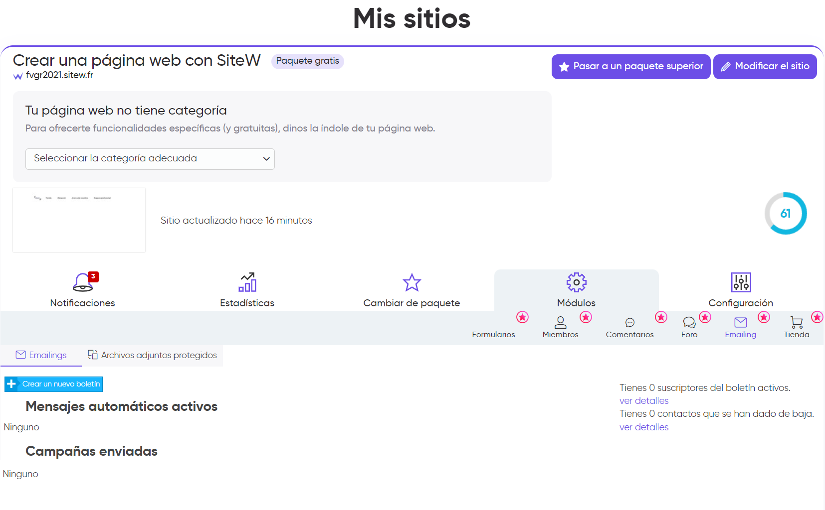Open the Notificaciones bell icon
This screenshot has width=825, height=510.
(x=83, y=282)
